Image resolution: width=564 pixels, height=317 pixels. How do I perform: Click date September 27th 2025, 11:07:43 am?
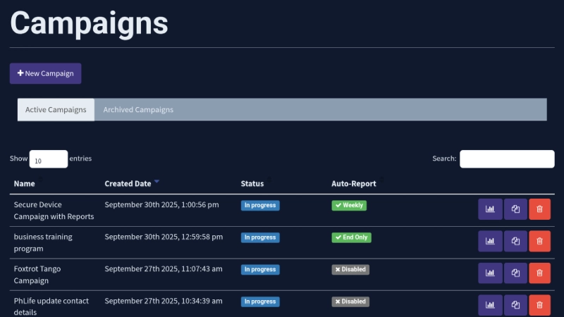164,268
